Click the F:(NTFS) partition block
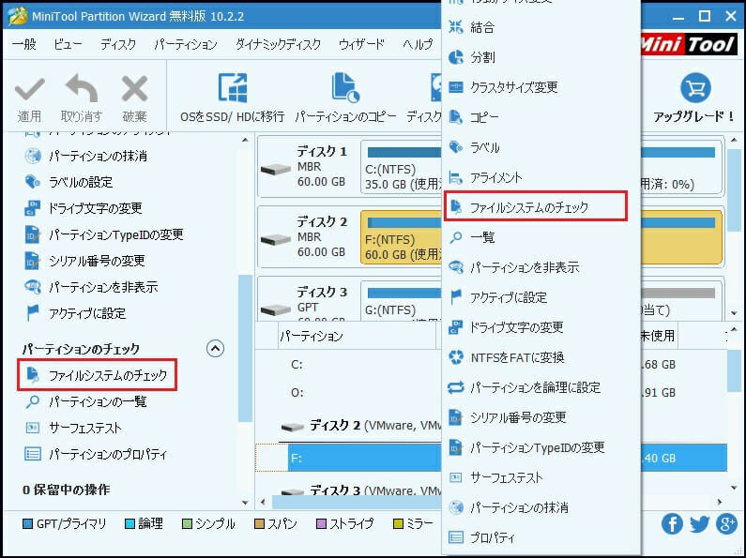The height and width of the screenshot is (558, 746). (x=402, y=237)
